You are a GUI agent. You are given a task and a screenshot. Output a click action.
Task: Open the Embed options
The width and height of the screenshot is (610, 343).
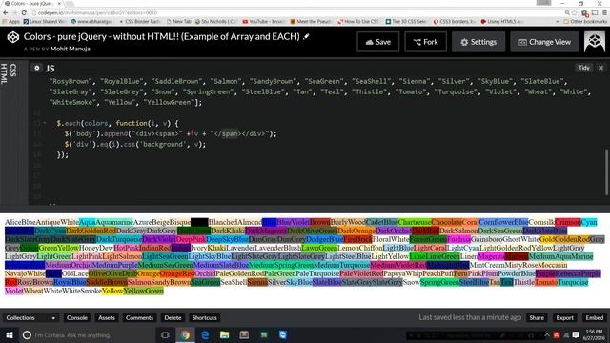click(595, 317)
